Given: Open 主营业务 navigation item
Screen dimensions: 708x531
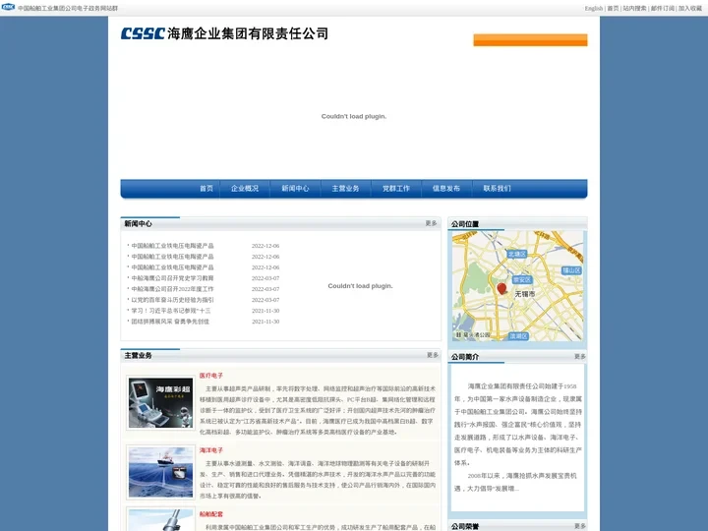Looking at the screenshot, I should [345, 188].
